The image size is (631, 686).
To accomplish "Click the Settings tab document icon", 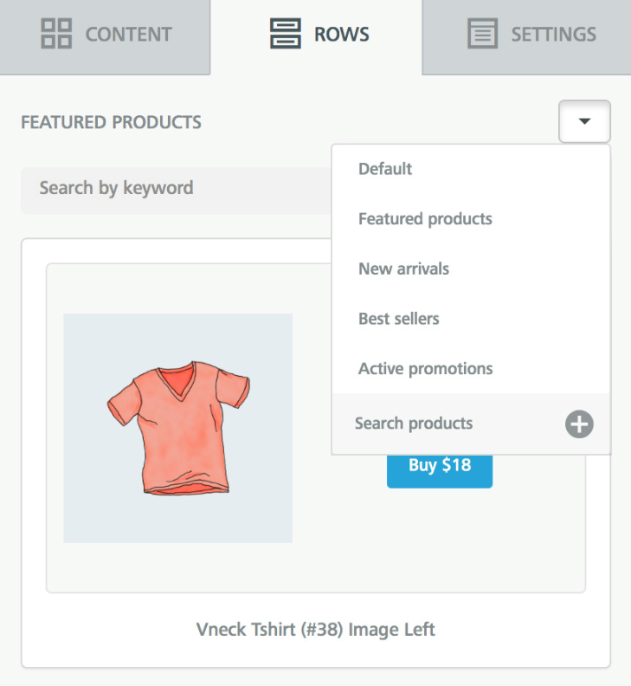I will coord(483,35).
